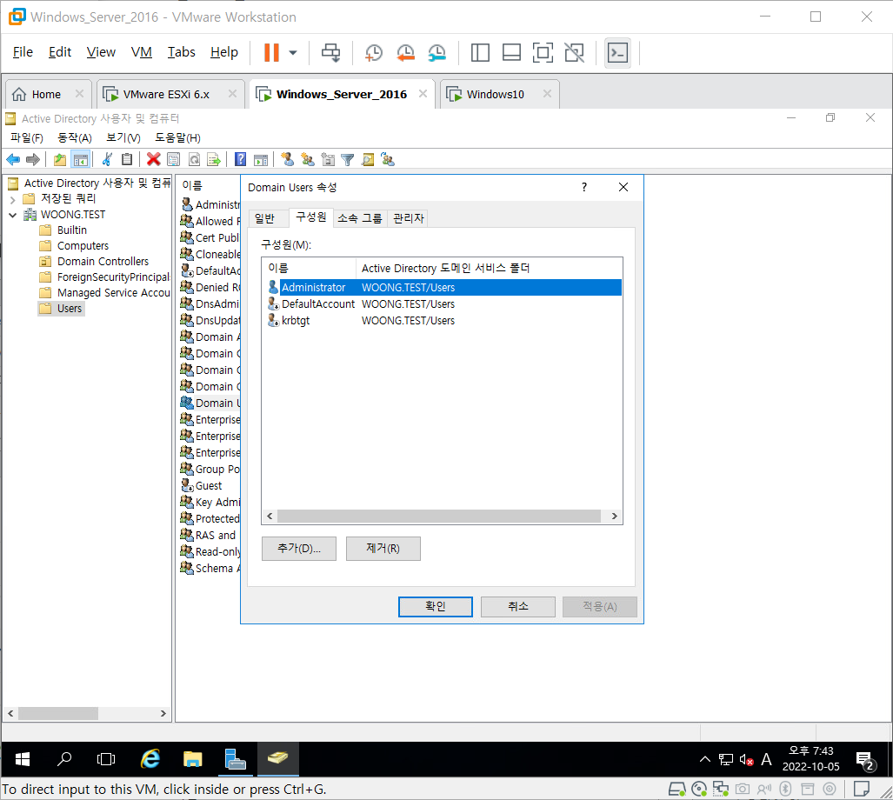Click the tree pane horizontal scrollbar
The height and width of the screenshot is (800, 893).
coord(58,713)
